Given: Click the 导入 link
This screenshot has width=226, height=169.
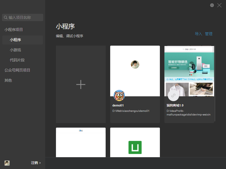Looking at the screenshot, I should click(x=199, y=34).
